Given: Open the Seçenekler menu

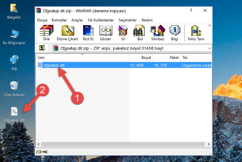Looking at the screenshot, I should [x=127, y=20].
